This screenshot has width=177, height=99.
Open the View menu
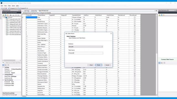click(6, 6)
